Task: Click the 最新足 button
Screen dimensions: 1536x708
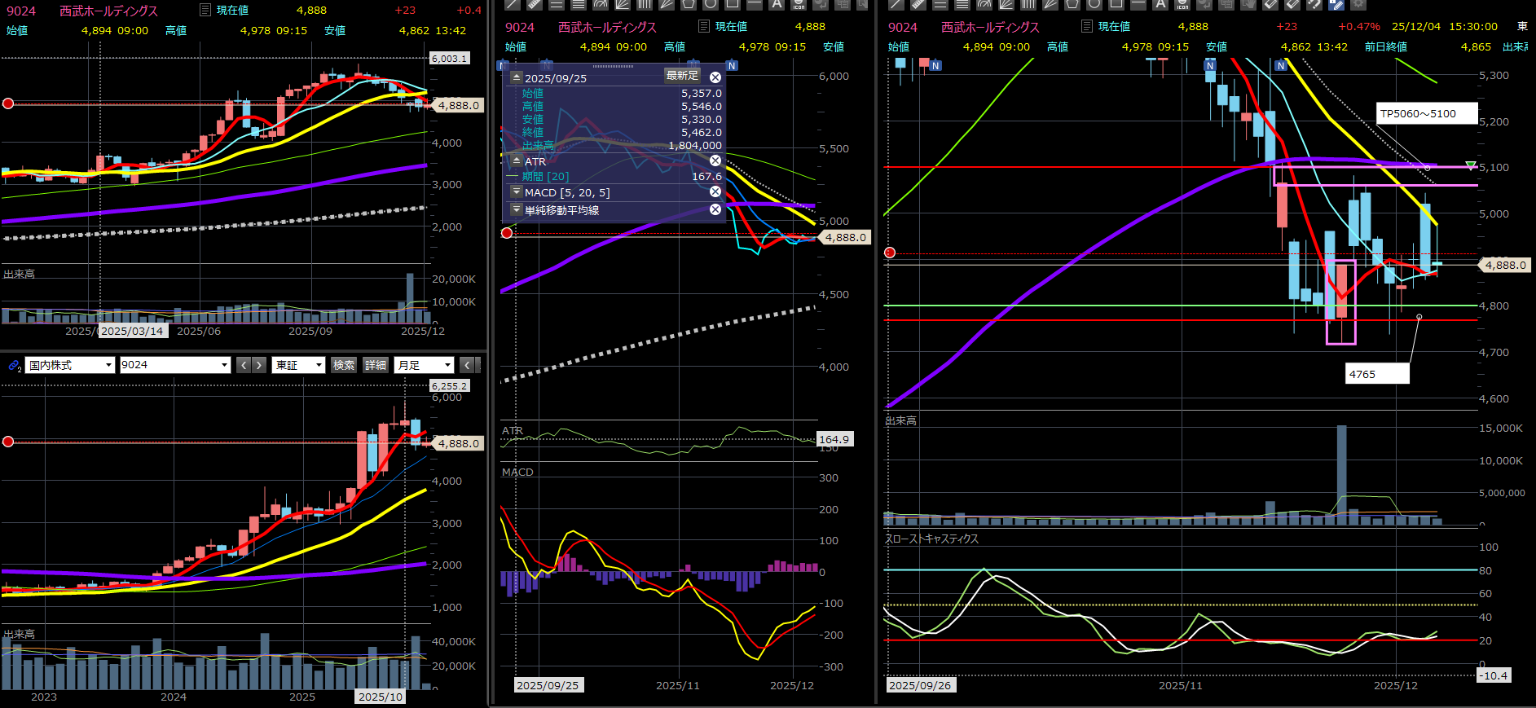Action: tap(682, 76)
